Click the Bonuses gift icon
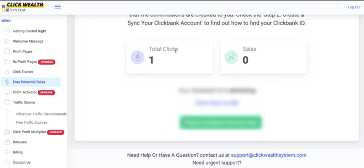Screen dimensions: 364x168 click(7, 142)
